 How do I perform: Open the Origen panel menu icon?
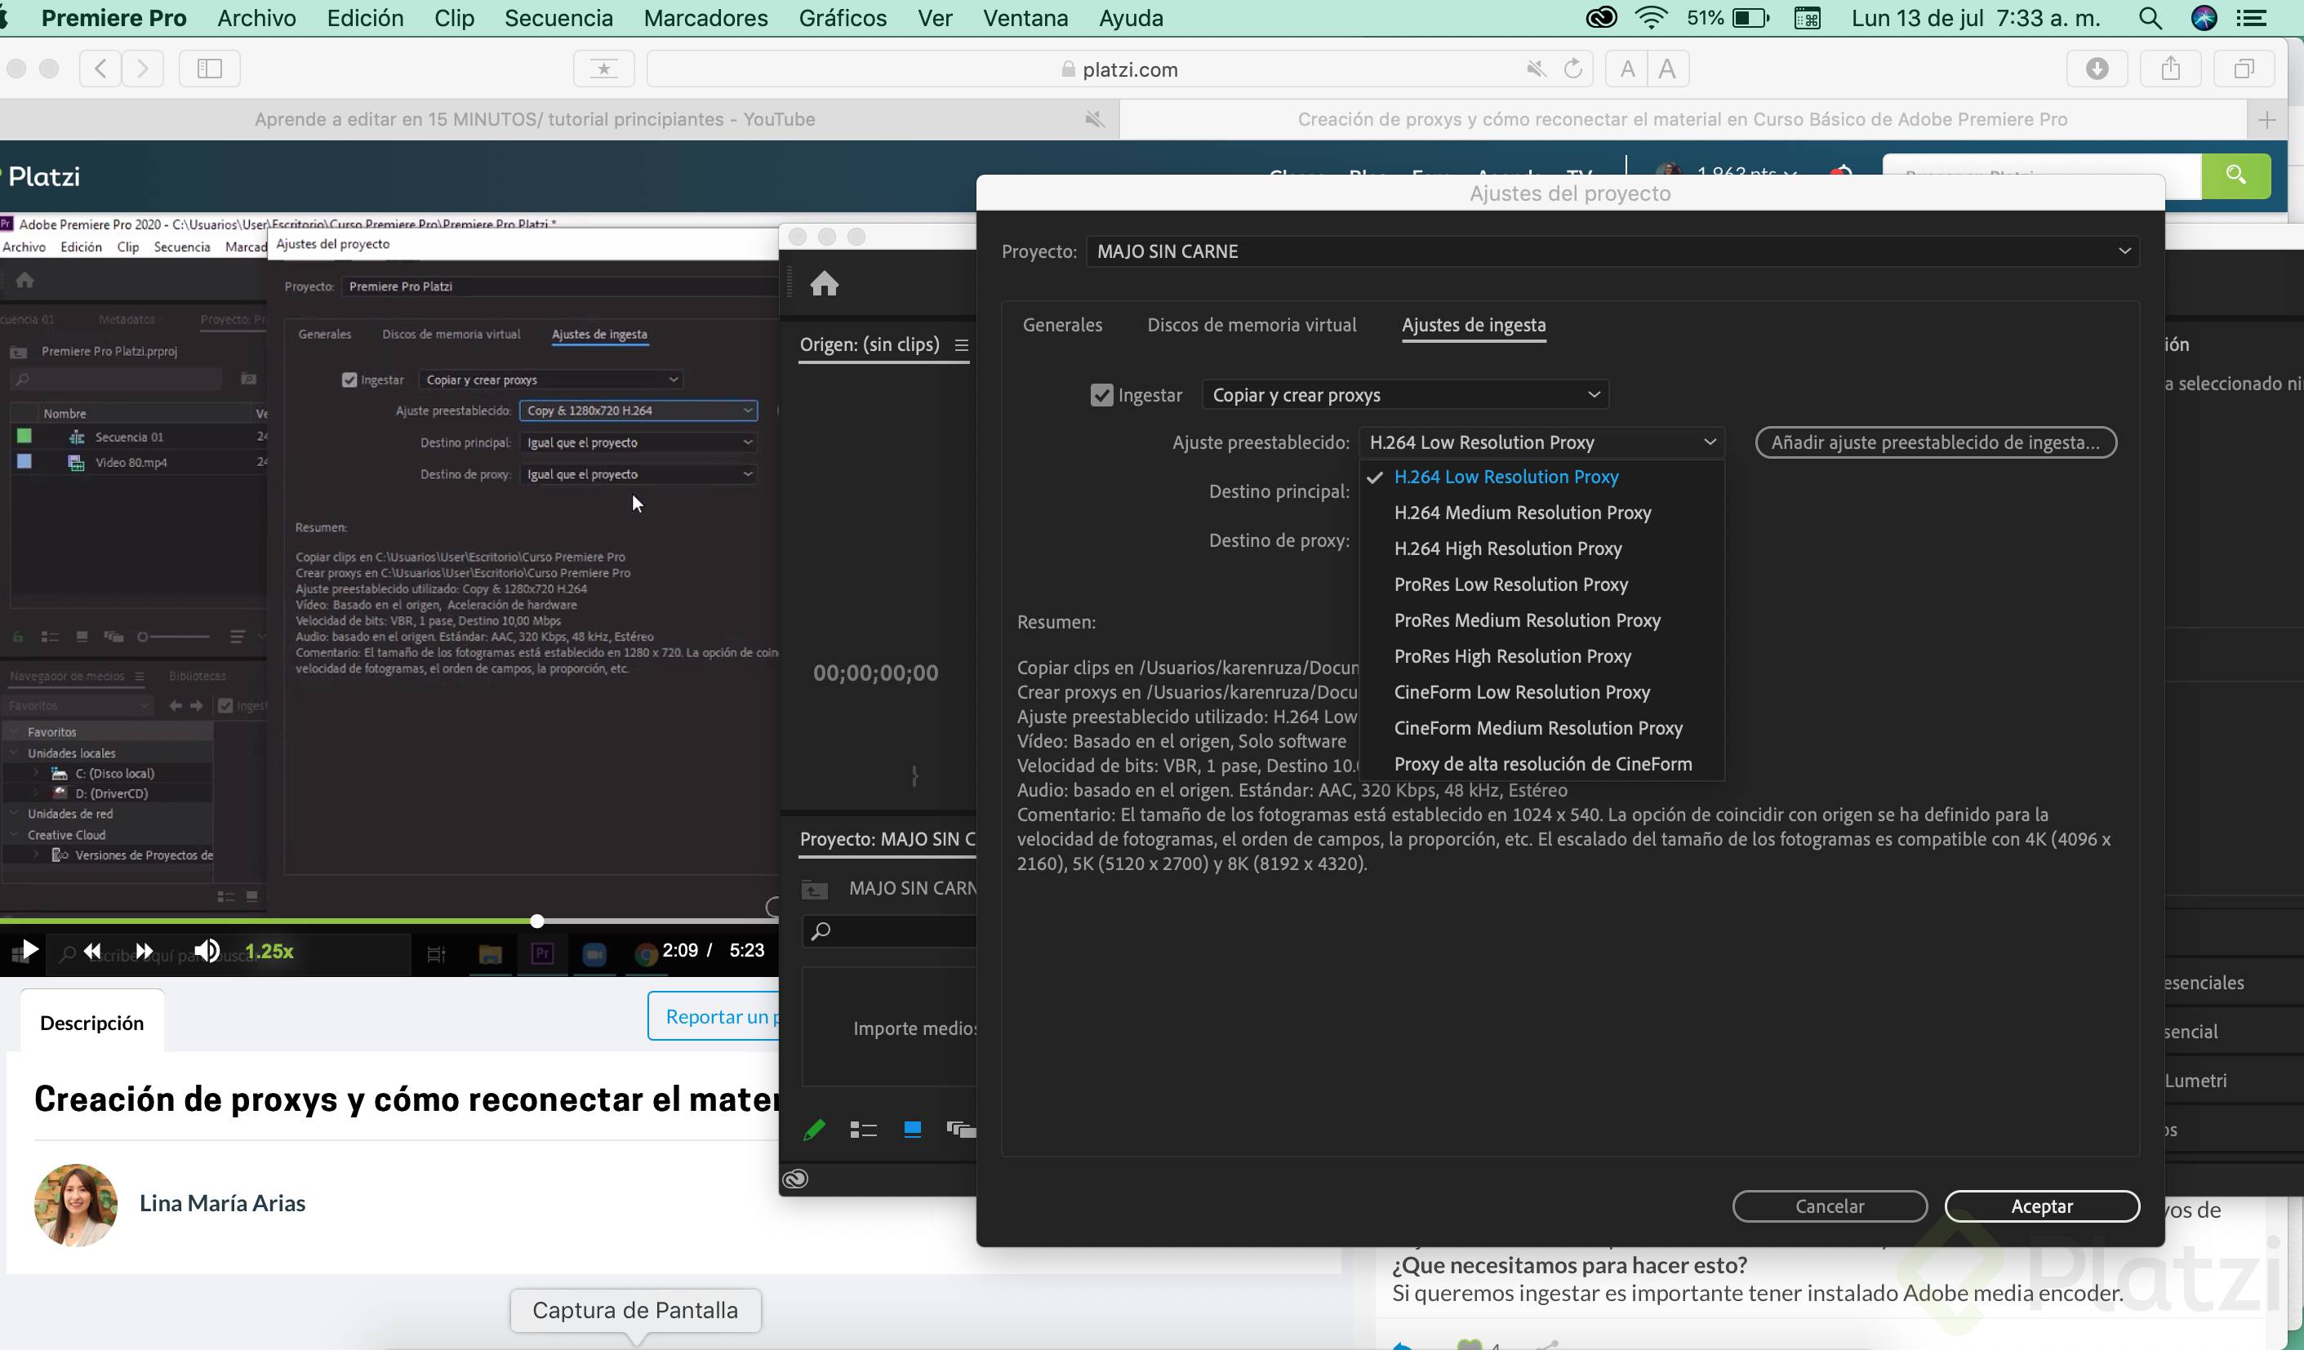[961, 345]
